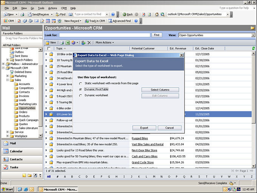Open the Tools menu

pos(41,8)
